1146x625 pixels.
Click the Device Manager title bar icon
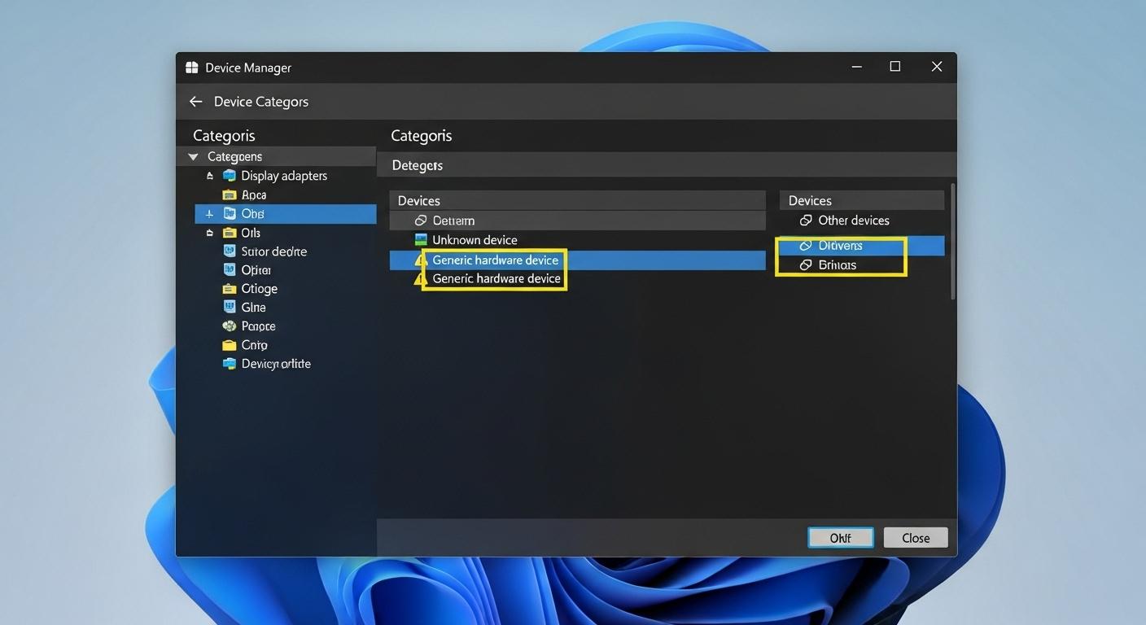pos(190,67)
